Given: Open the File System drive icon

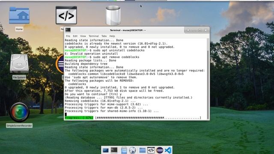Looking at the screenshot, I should point(19,63).
